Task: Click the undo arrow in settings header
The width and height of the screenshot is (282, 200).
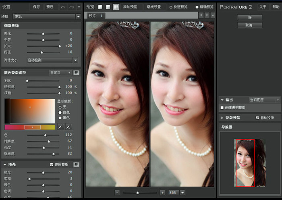Action: point(63,7)
